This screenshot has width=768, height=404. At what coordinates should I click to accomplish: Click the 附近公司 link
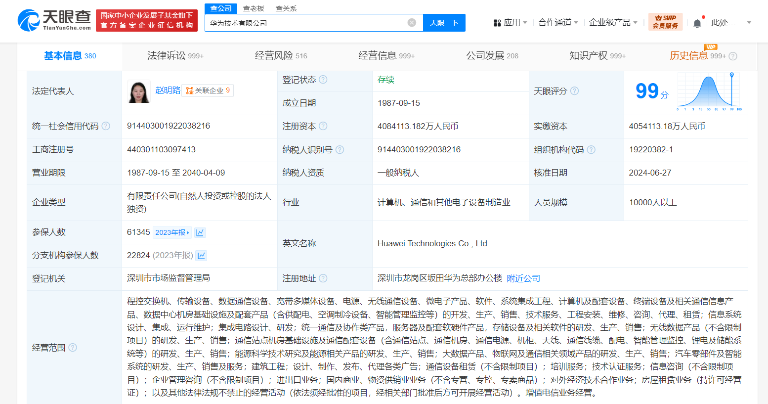[x=524, y=278]
